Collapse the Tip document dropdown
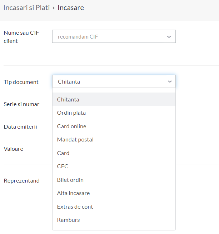Image resolution: width=219 pixels, height=234 pixels. pos(114,81)
